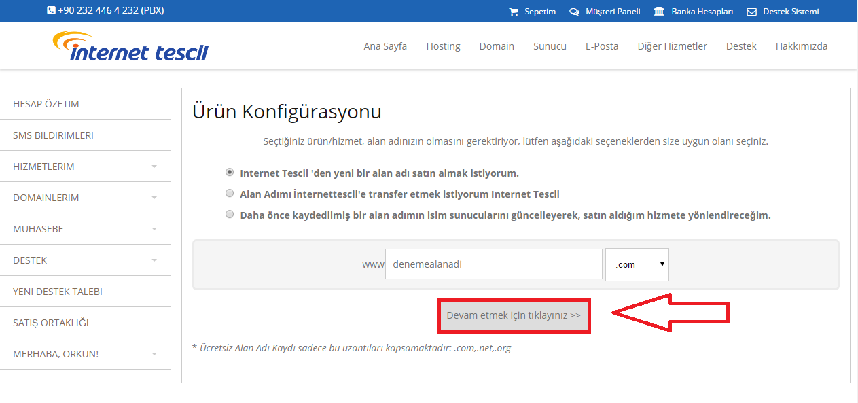Viewport: 858px width, 403px height.
Task: Expand the MUHASEBE sidebar arrow
Action: (x=154, y=229)
